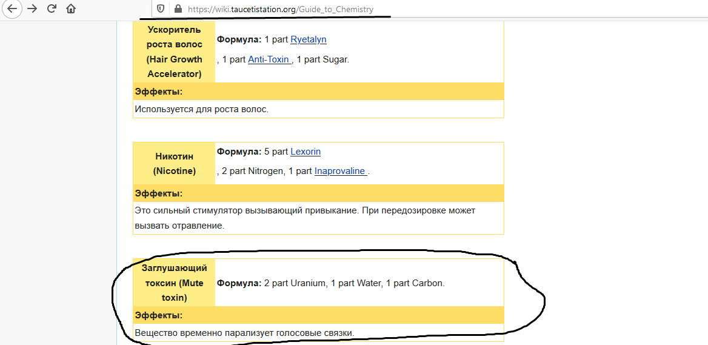Select the '1 part Sugar' formula text
Image resolution: width=708 pixels, height=345 pixels.
pos(323,59)
